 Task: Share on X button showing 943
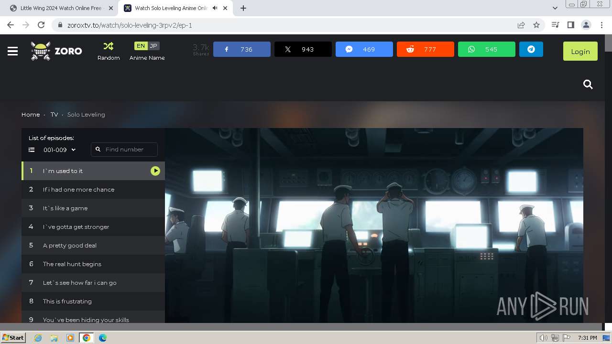pyautogui.click(x=303, y=49)
